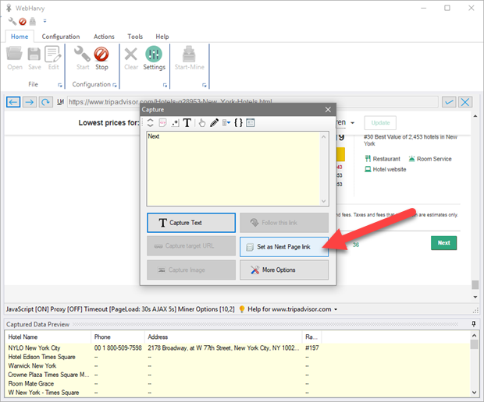Reload the page with the refresh button
Viewport: 484px width, 402px height.
(x=46, y=102)
